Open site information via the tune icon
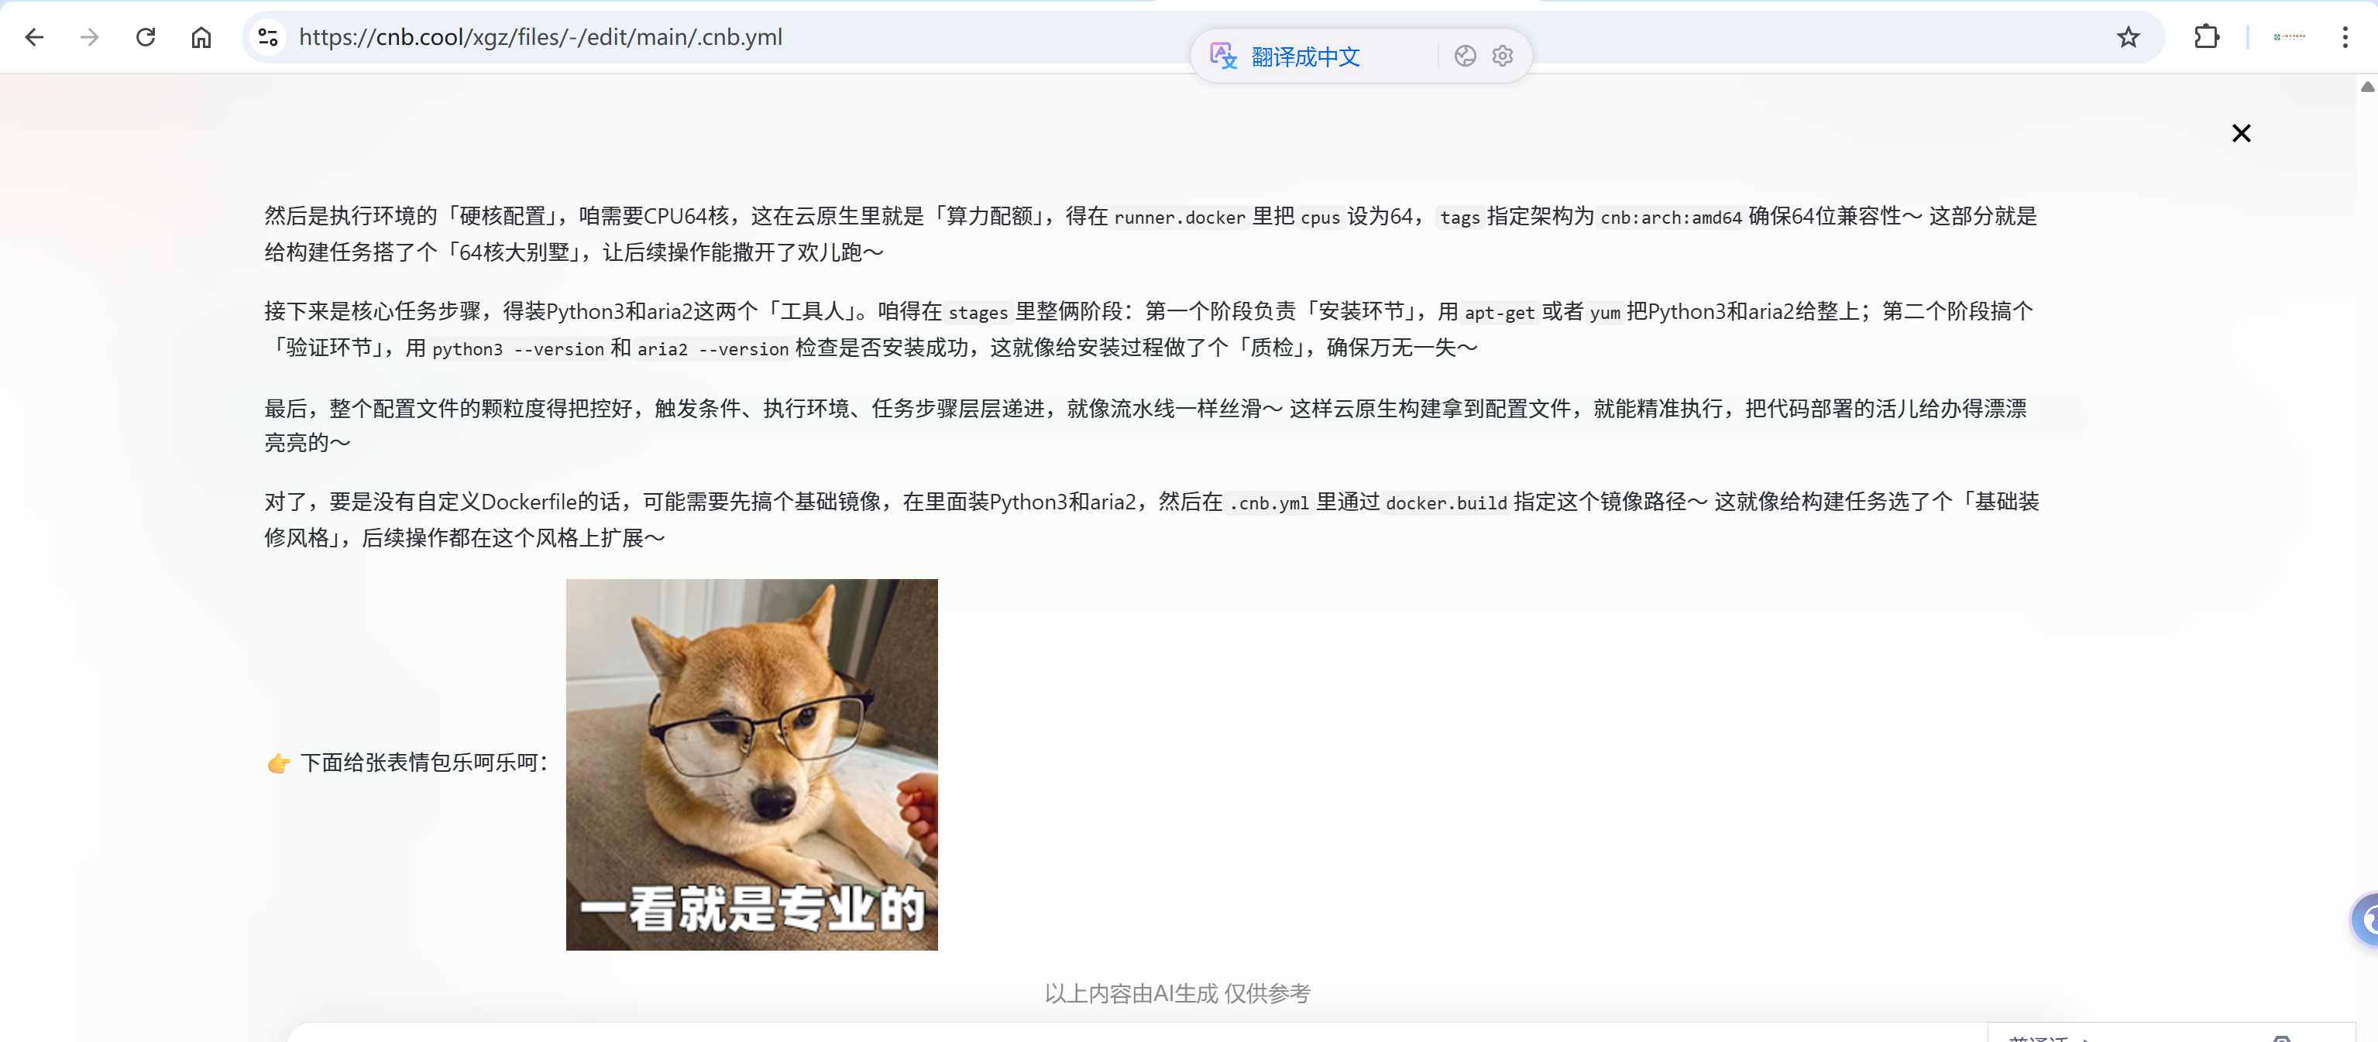Screen dimensions: 2378x1042 (268, 37)
